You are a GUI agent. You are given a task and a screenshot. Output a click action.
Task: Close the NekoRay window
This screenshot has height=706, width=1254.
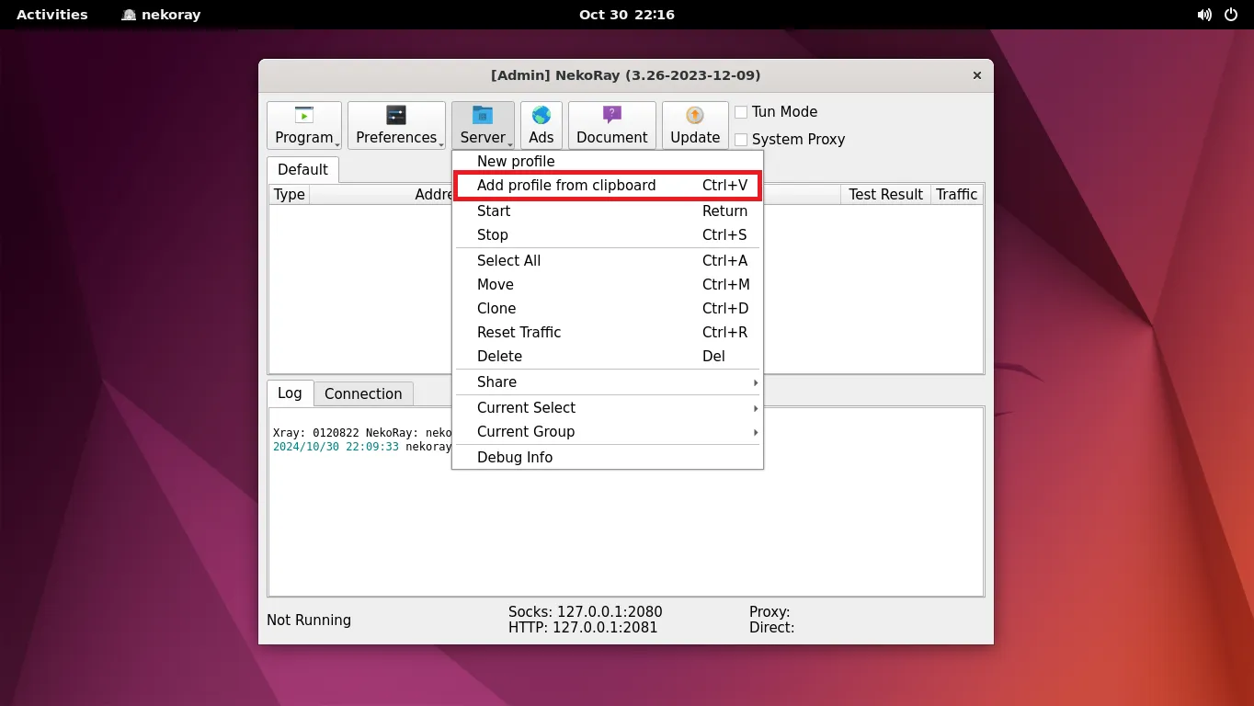[x=977, y=75]
